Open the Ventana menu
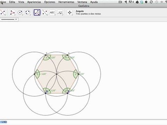The height and width of the screenshot is (125, 167). [82, 2]
